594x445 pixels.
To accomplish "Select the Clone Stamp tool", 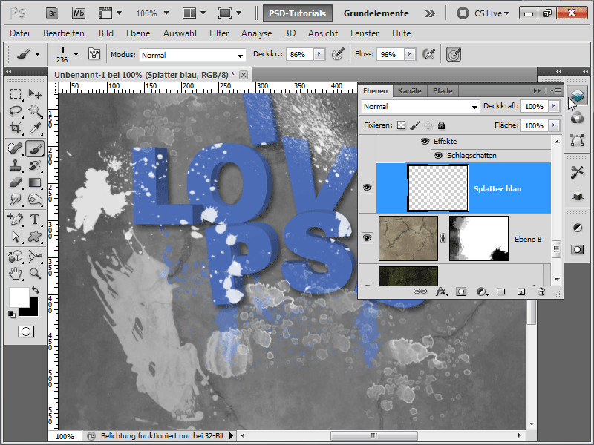I will 16,165.
